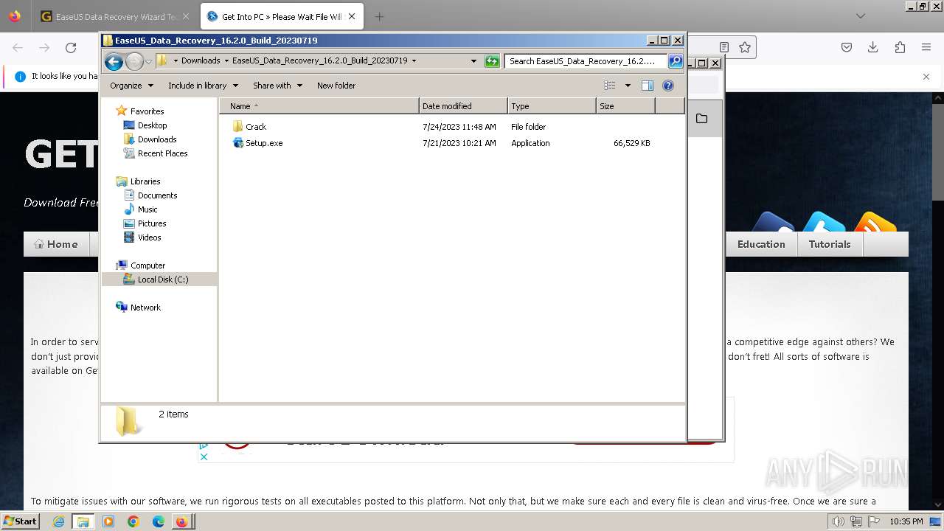This screenshot has height=531, width=944.
Task: Open Downloads under Favorites
Action: click(156, 139)
